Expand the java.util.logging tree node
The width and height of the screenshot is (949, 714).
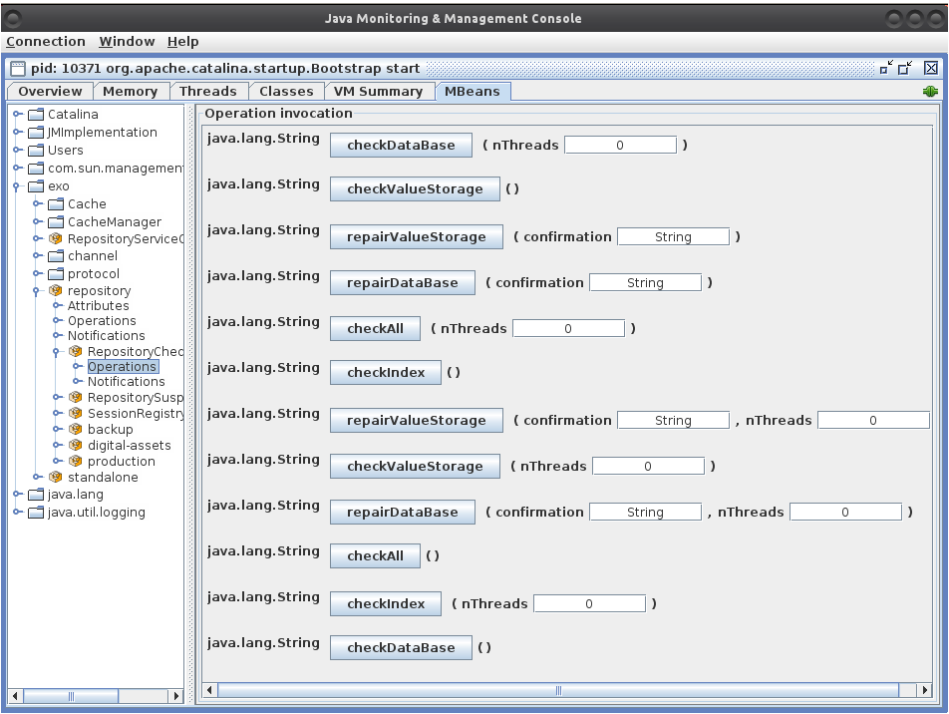[17, 513]
